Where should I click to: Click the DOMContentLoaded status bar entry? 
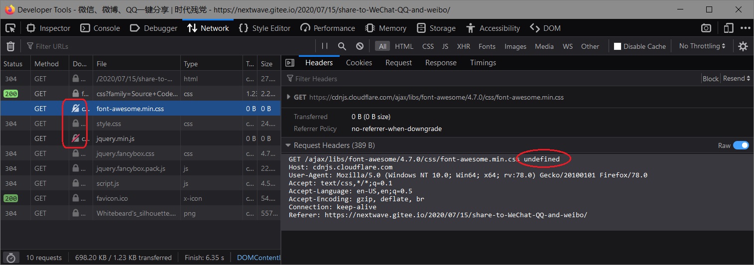258,258
